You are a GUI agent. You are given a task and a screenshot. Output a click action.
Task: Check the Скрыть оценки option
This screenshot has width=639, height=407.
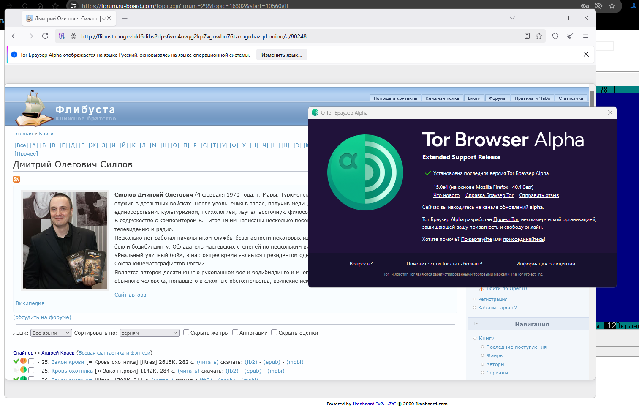click(x=274, y=333)
